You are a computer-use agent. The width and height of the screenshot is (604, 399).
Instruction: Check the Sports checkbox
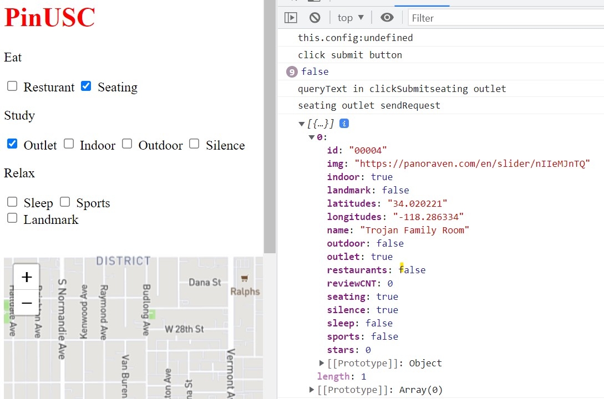65,202
